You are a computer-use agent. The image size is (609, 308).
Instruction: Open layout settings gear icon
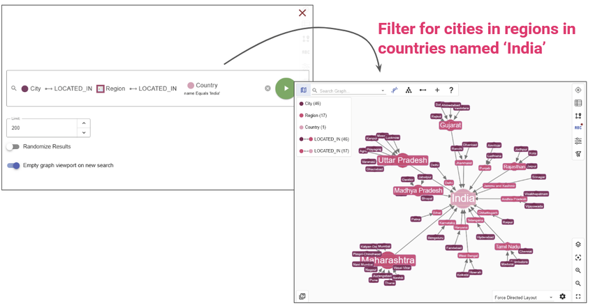[x=562, y=297]
